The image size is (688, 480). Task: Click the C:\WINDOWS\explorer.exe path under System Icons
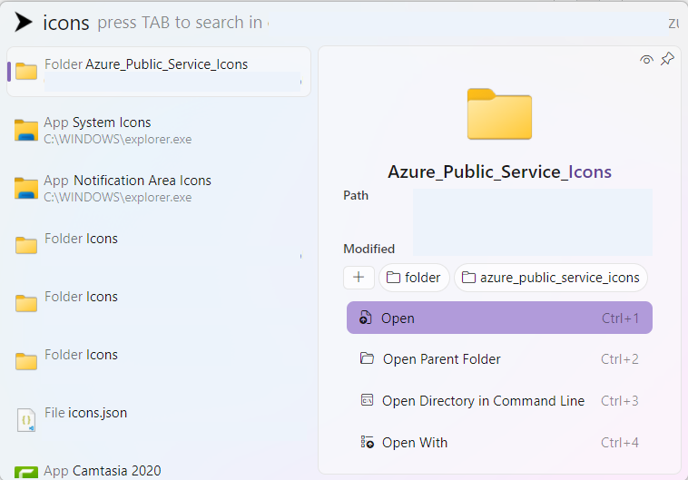tap(118, 139)
